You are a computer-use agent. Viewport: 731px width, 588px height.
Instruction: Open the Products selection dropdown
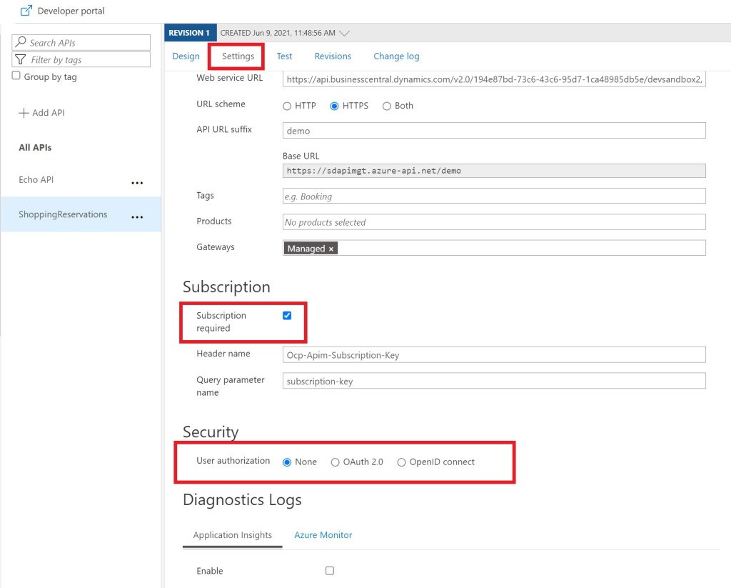pyautogui.click(x=493, y=222)
